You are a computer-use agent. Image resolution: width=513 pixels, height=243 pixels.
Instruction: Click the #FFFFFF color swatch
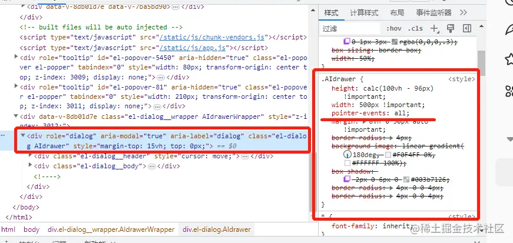[x=347, y=163]
